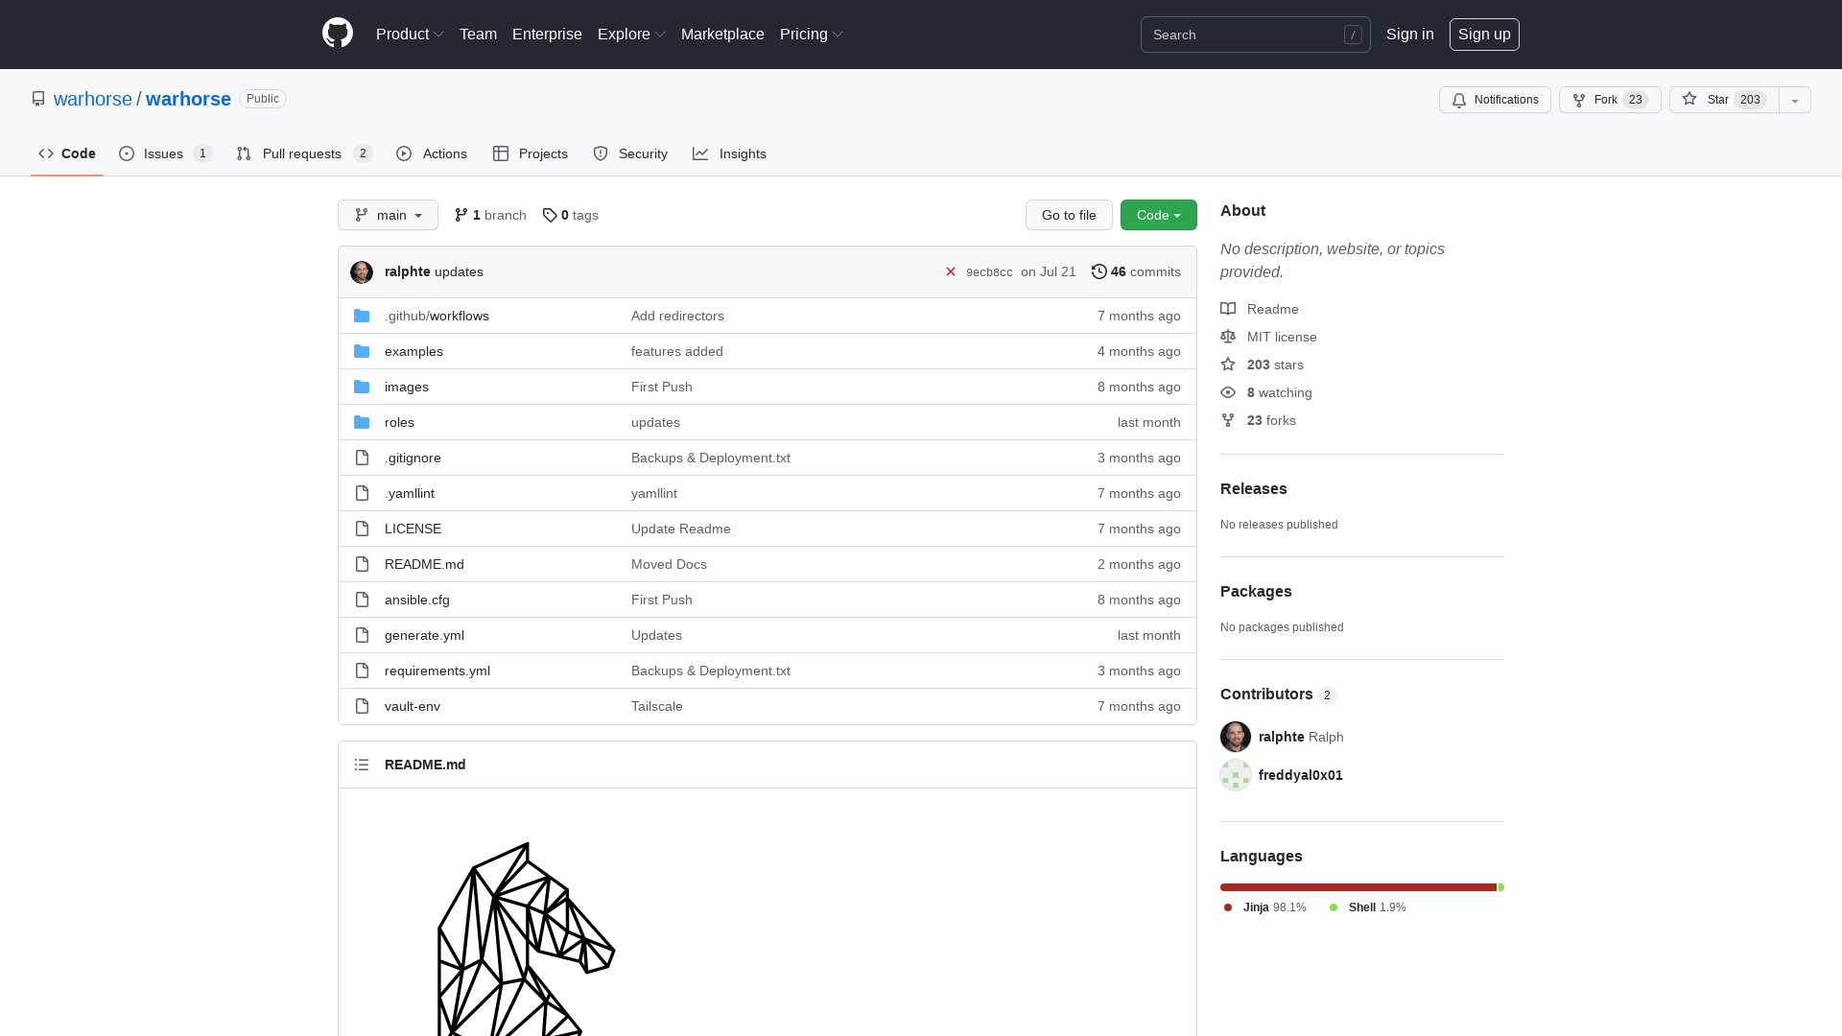Open the Releases section heading
This screenshot has width=1842, height=1036.
[1254, 488]
